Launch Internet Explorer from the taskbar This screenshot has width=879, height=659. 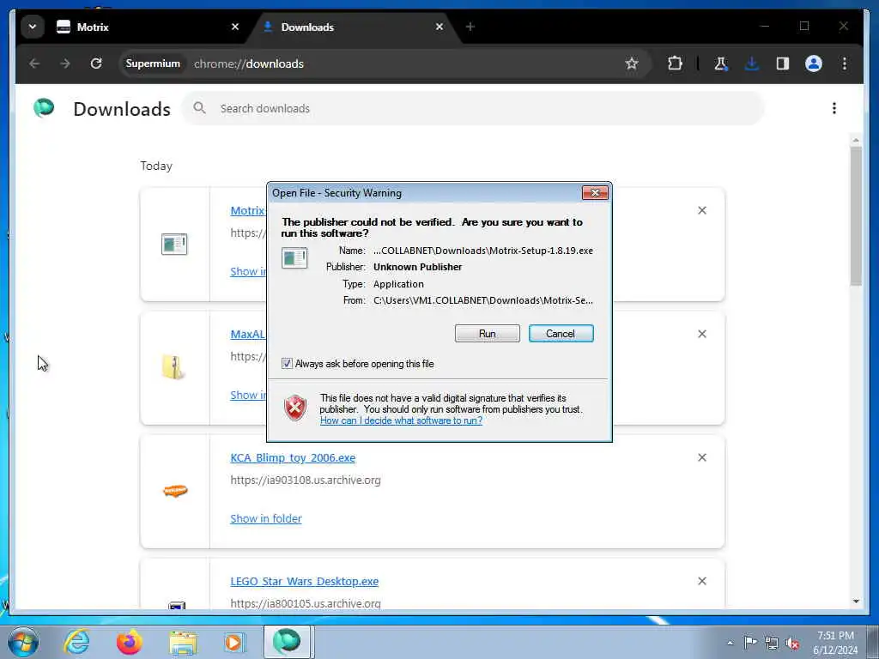click(x=76, y=642)
